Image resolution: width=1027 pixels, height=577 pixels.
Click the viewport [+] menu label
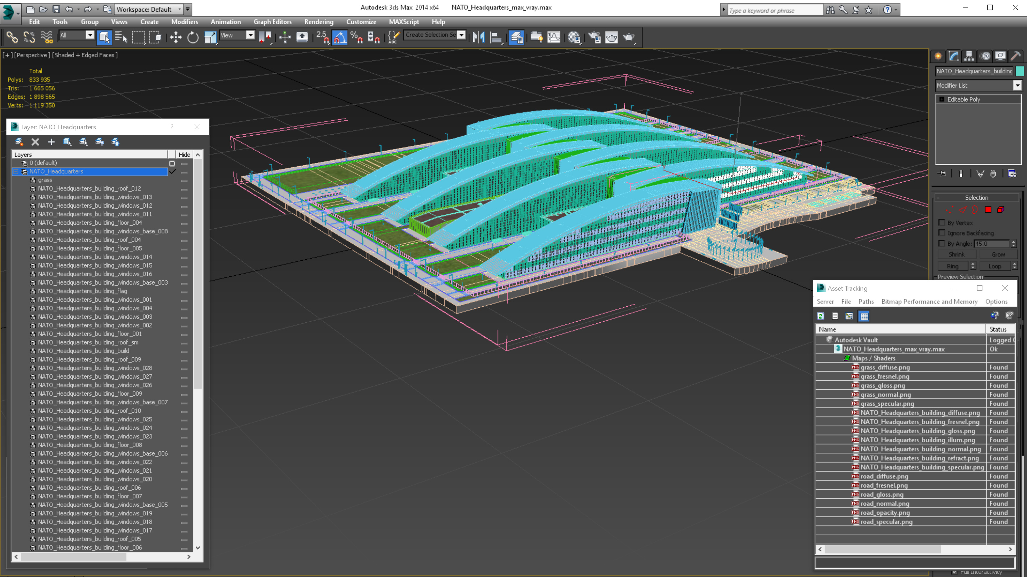pyautogui.click(x=7, y=55)
